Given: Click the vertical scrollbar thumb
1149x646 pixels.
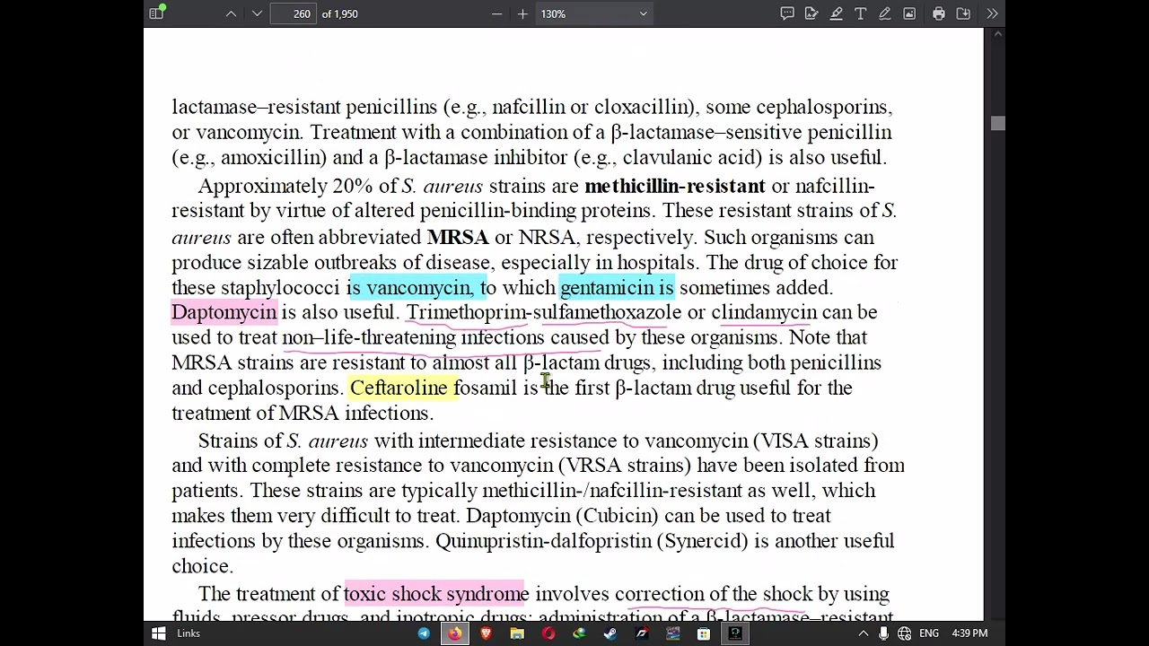Looking at the screenshot, I should coord(997,124).
